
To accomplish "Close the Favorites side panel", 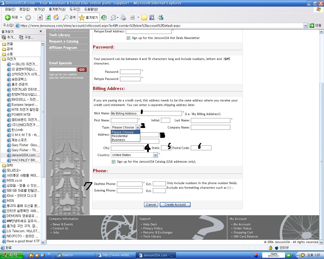I will [41, 31].
